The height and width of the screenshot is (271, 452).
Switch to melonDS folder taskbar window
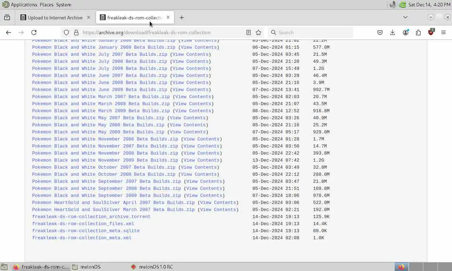[x=99, y=267]
